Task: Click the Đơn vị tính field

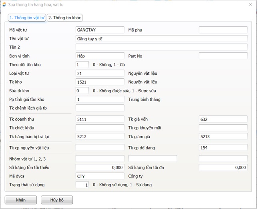Action: (100, 56)
